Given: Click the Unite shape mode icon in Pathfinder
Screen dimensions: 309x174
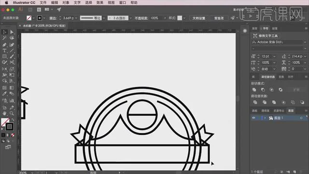Looking at the screenshot, I should pyautogui.click(x=254, y=90).
